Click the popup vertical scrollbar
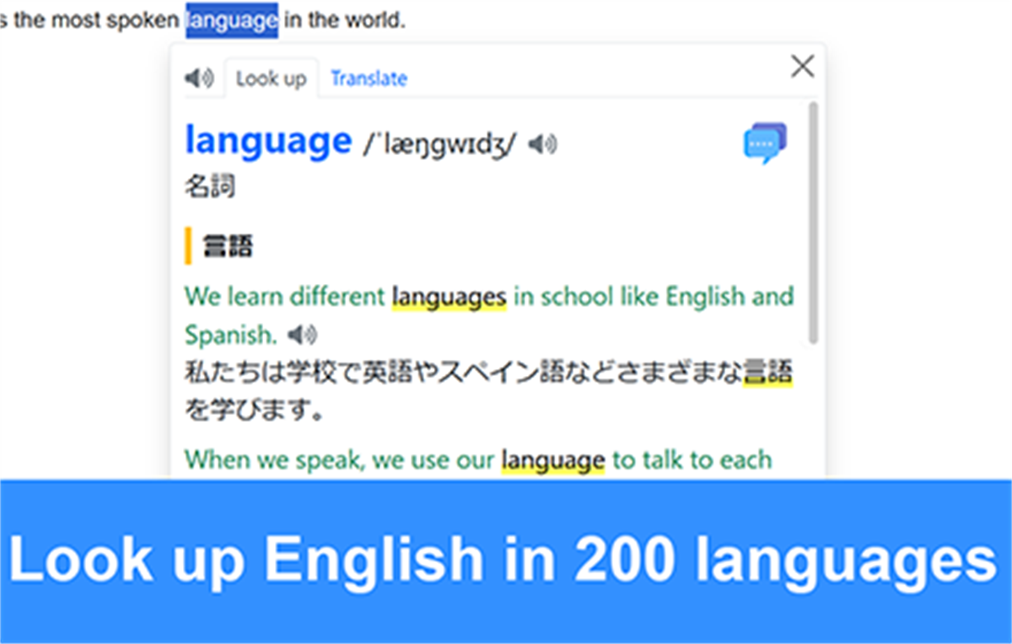Viewport: 1012px width, 644px height. (813, 223)
